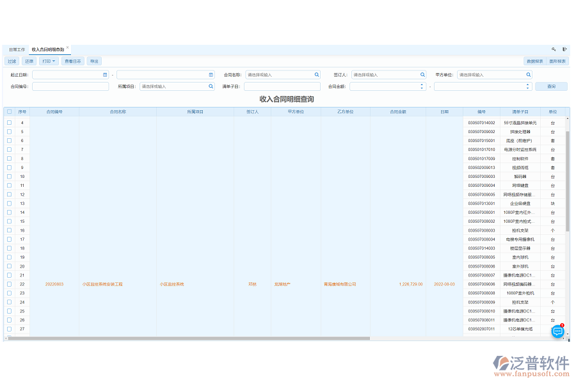Open the chat message bubble icon
Viewport: 576px width, 384px height.
pyautogui.click(x=557, y=331)
